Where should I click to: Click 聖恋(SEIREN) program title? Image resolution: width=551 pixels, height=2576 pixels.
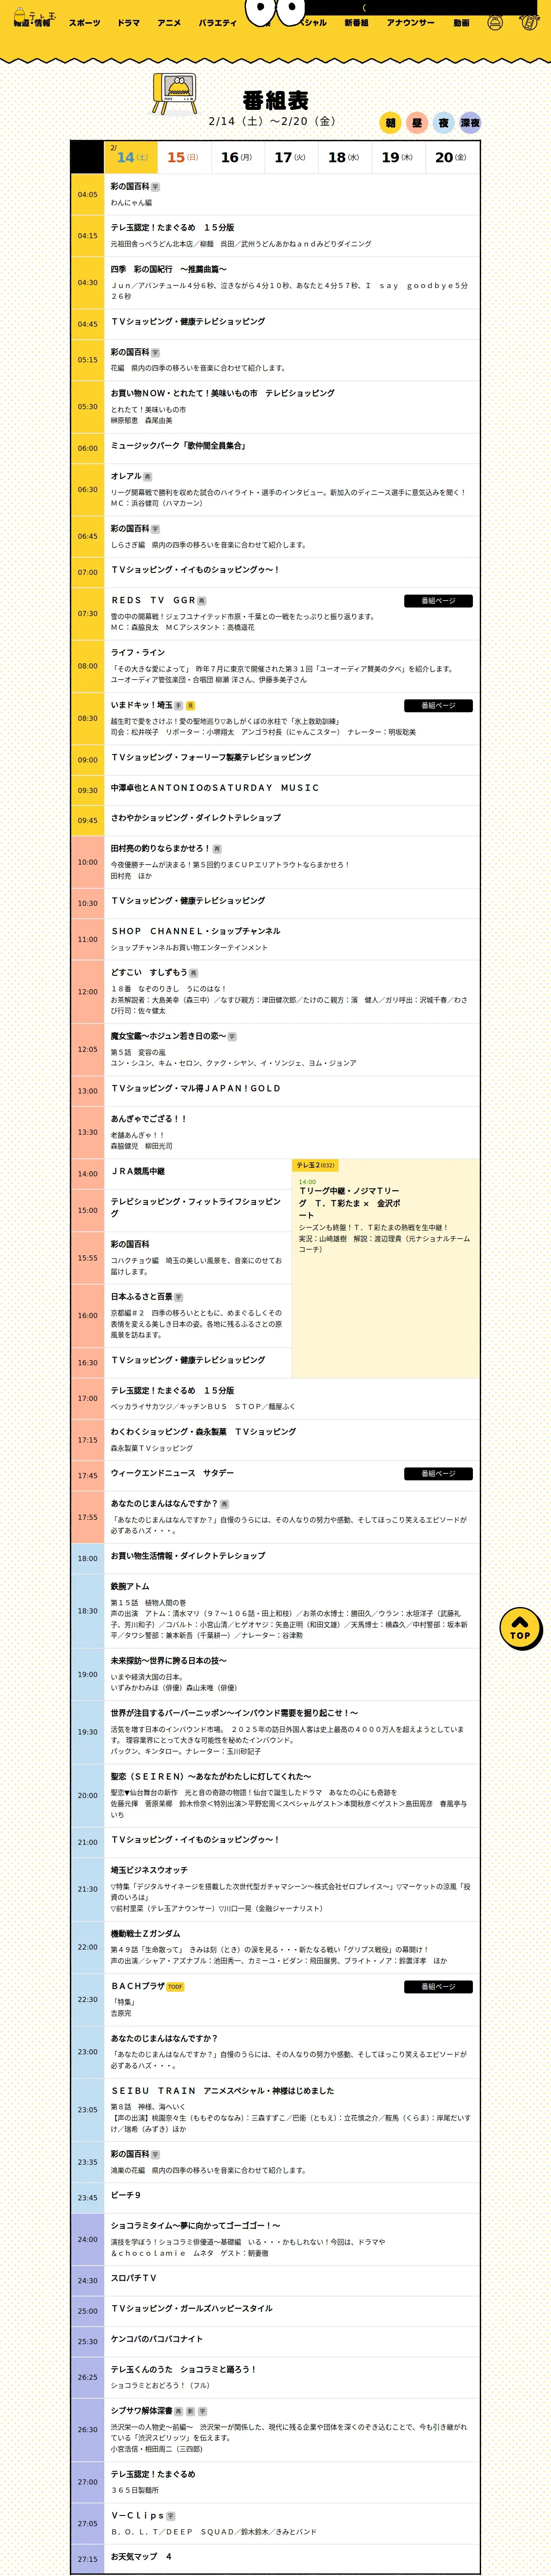211,1777
